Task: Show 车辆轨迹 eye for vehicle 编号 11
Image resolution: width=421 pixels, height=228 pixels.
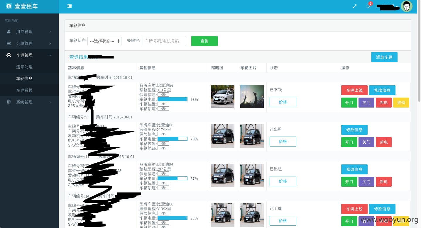Action: [163, 188]
